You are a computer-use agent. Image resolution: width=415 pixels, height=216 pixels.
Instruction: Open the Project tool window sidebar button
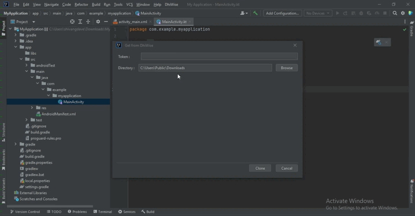click(3, 28)
